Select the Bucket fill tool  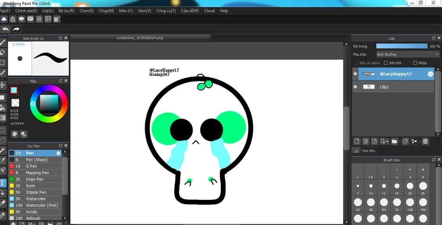coord(3,108)
